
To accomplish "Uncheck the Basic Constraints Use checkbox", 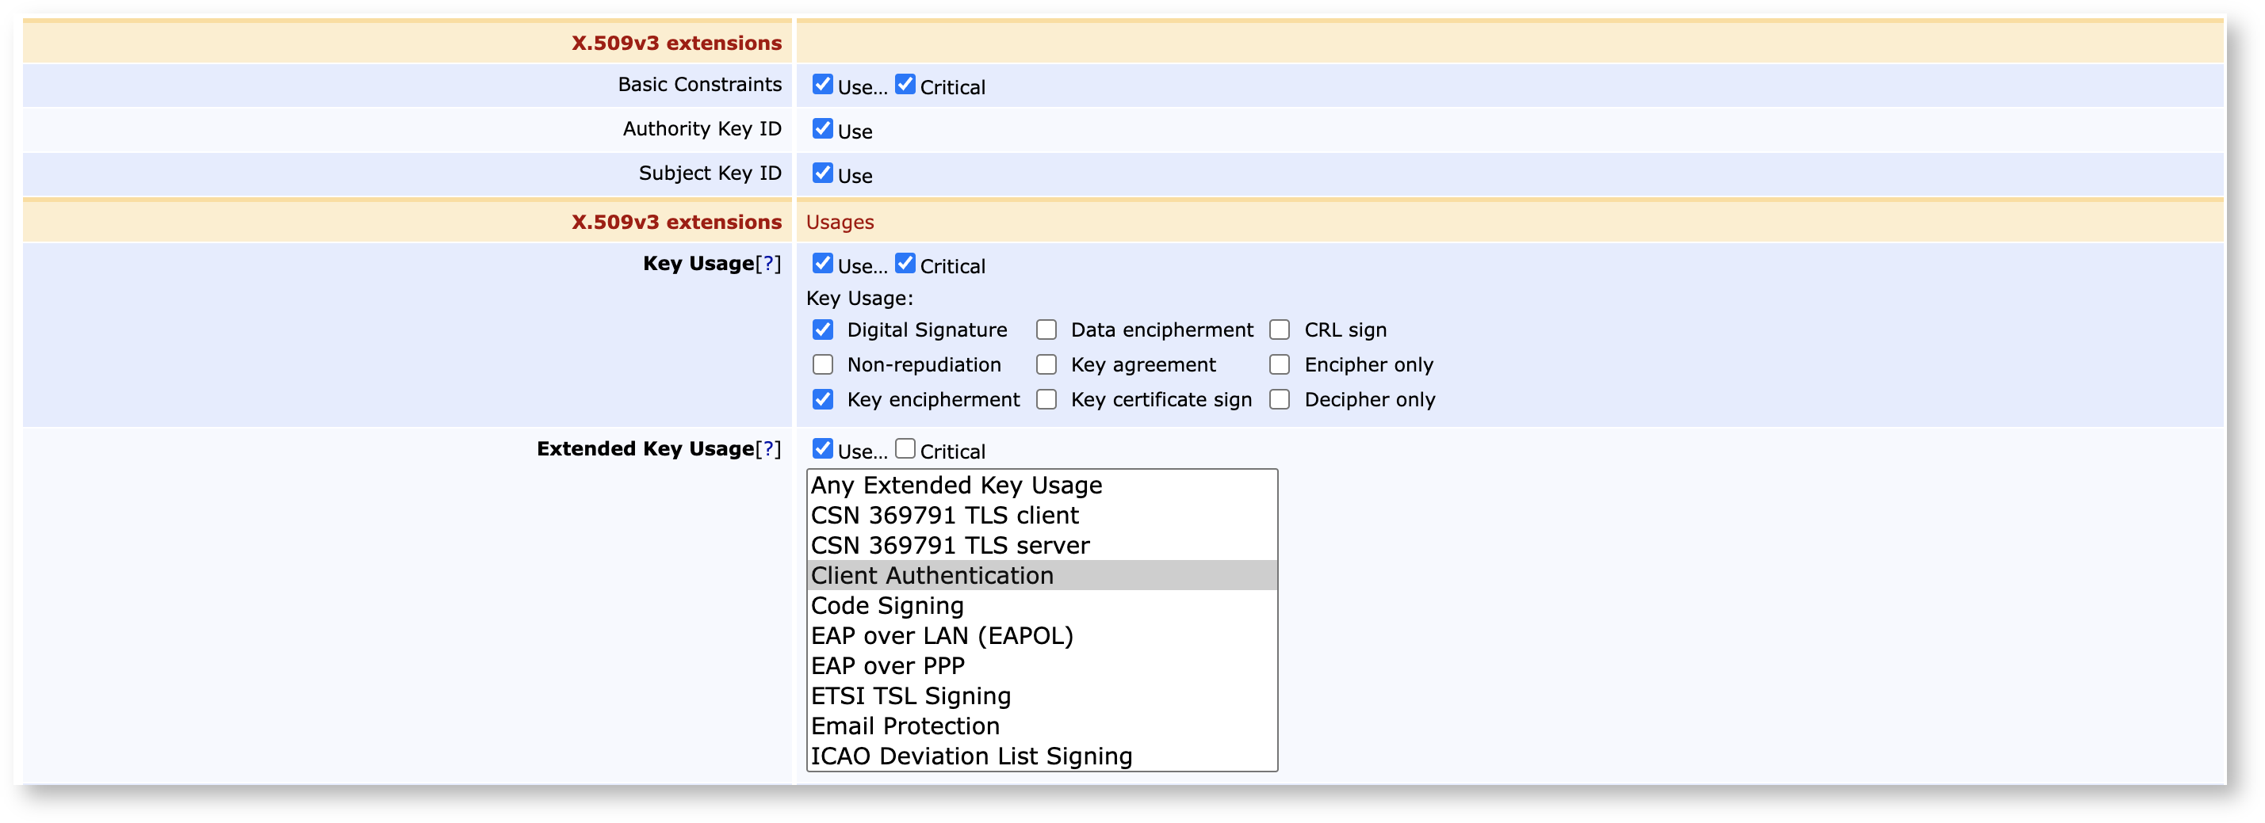I will click(822, 84).
